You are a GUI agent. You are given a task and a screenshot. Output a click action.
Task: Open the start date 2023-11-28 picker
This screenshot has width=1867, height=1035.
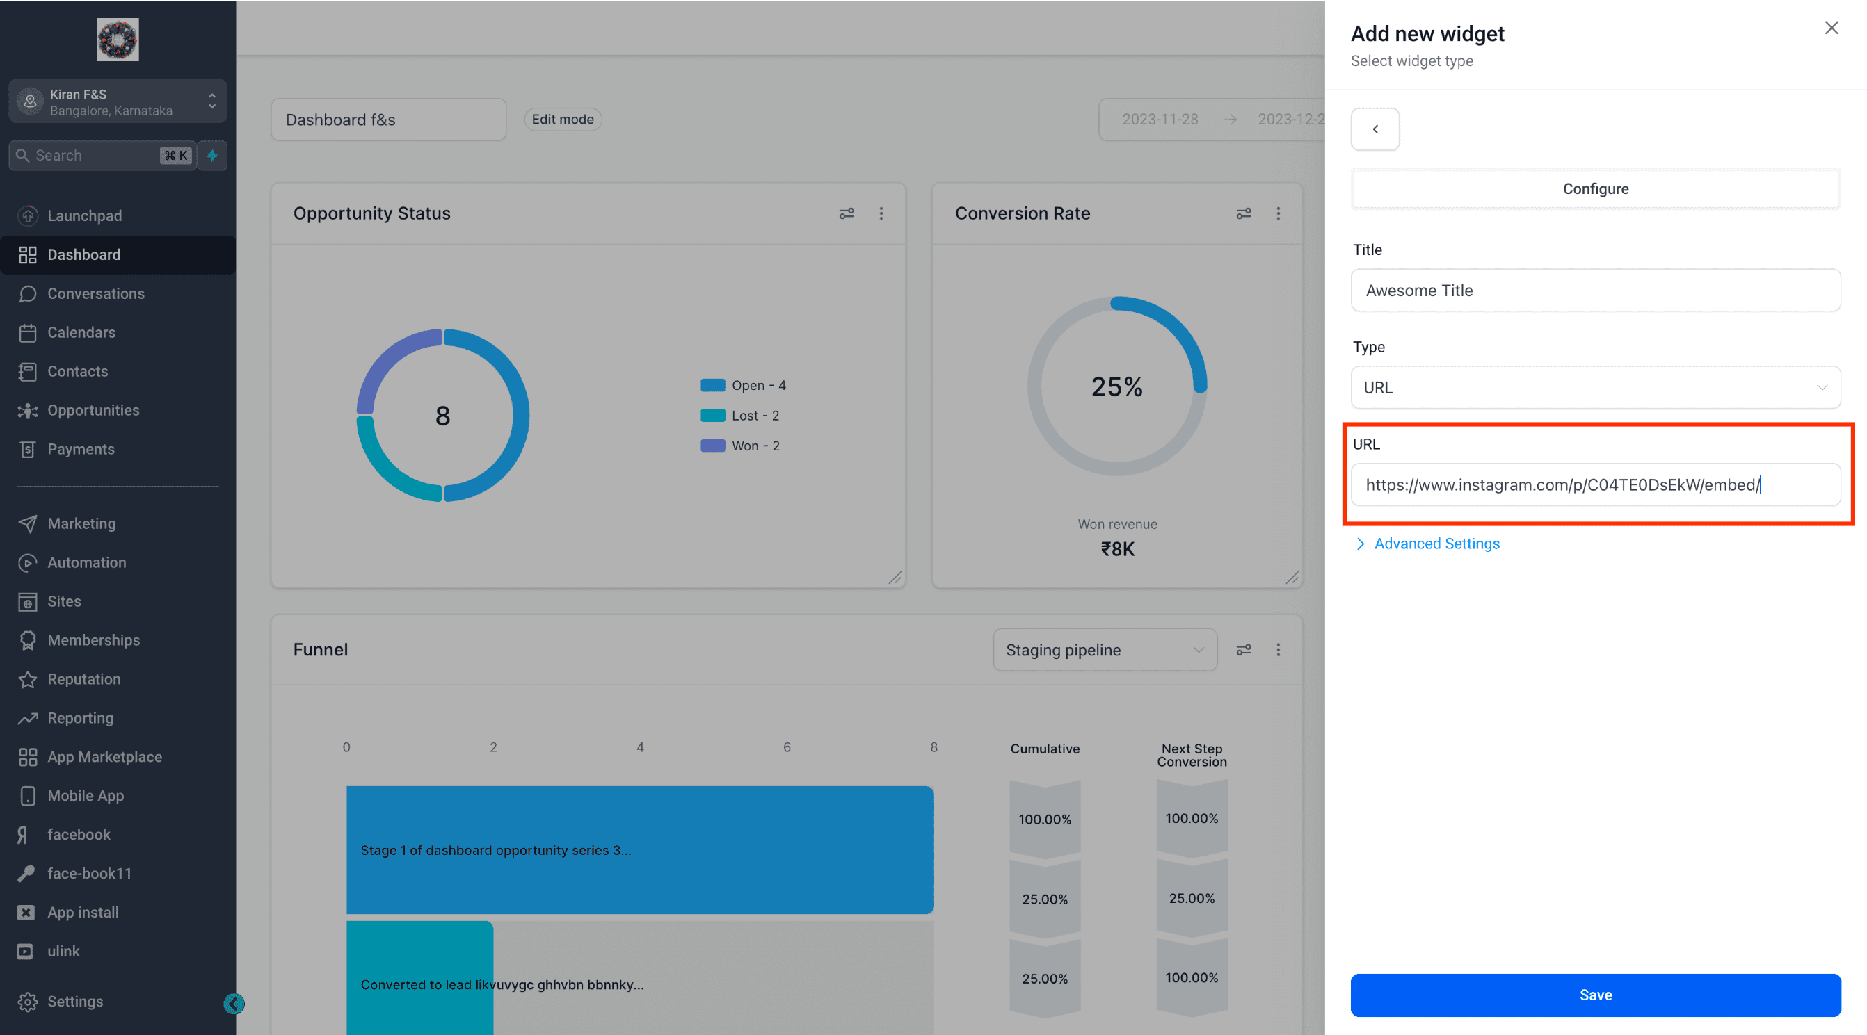click(1160, 120)
